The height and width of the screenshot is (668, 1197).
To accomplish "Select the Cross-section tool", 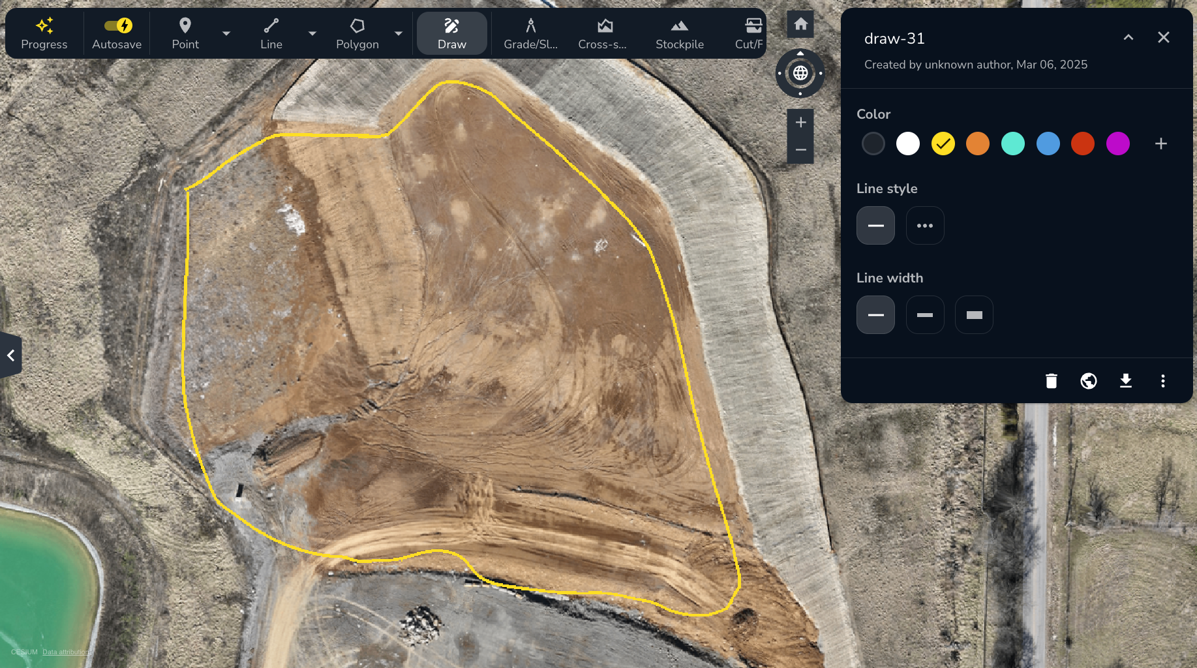I will (602, 33).
